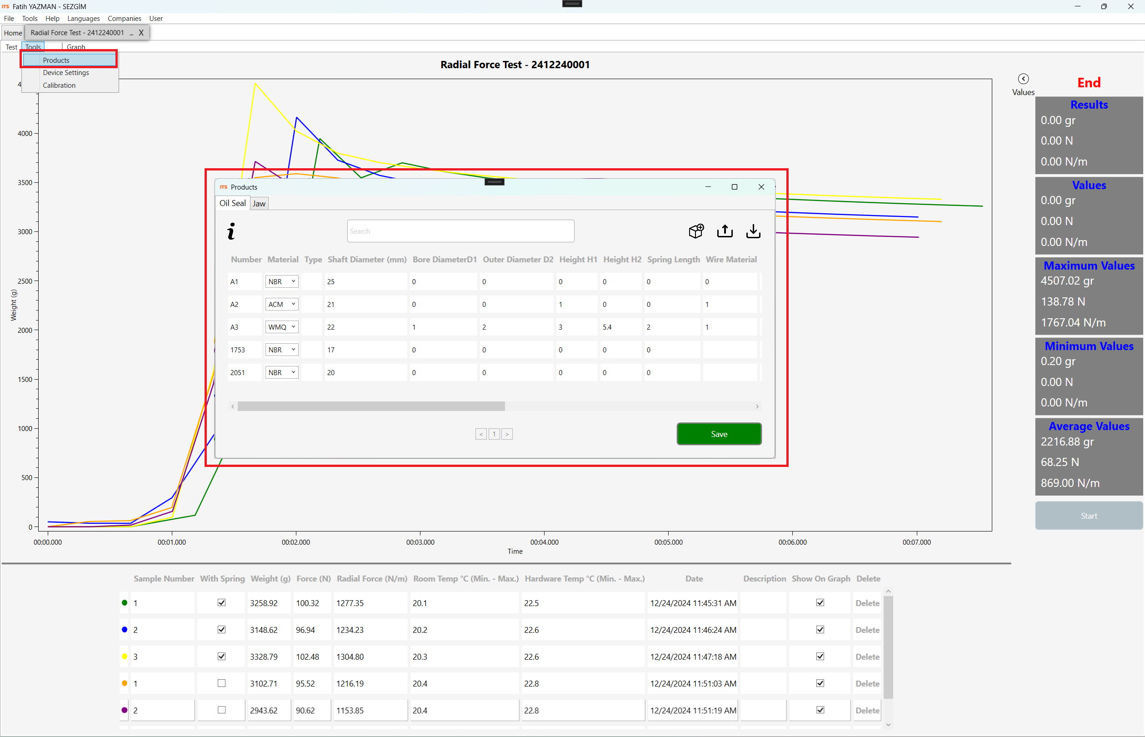1145x737 pixels.
Task: Collapse the Values panel arrow icon
Action: [1023, 79]
